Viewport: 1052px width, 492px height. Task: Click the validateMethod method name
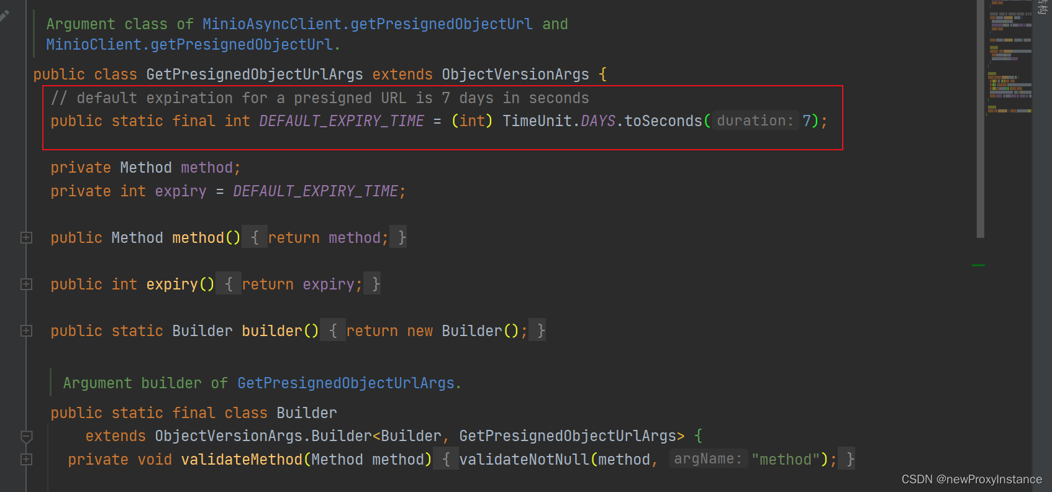click(x=242, y=460)
